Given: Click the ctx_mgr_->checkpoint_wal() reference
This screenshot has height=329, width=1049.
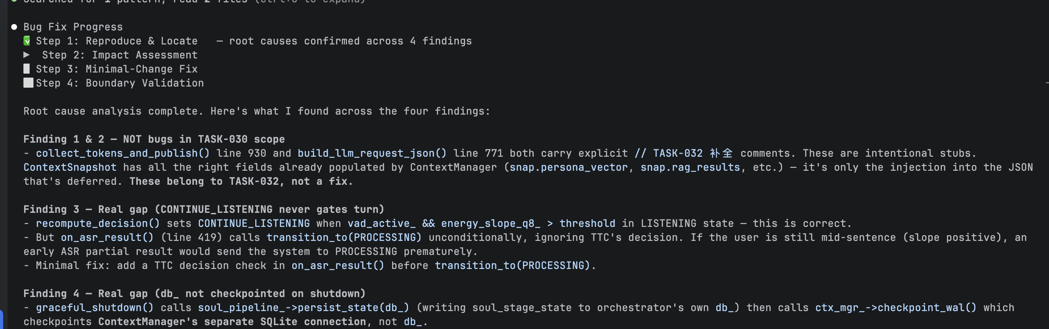Looking at the screenshot, I should tap(895, 308).
